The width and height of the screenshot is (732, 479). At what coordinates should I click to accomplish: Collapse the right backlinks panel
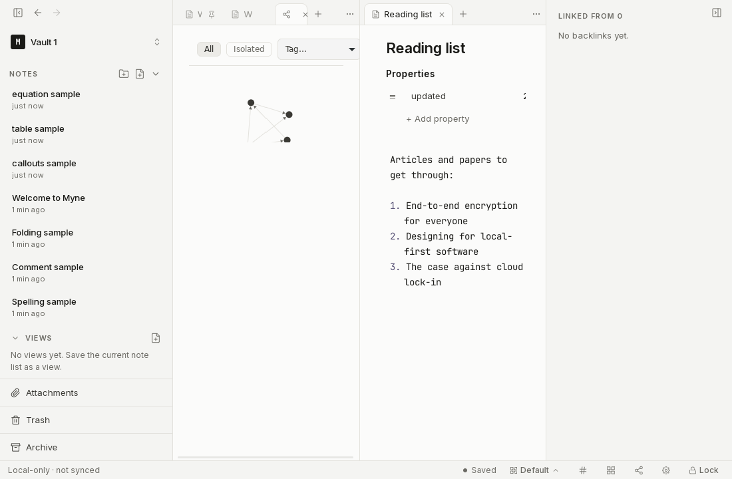tap(717, 13)
